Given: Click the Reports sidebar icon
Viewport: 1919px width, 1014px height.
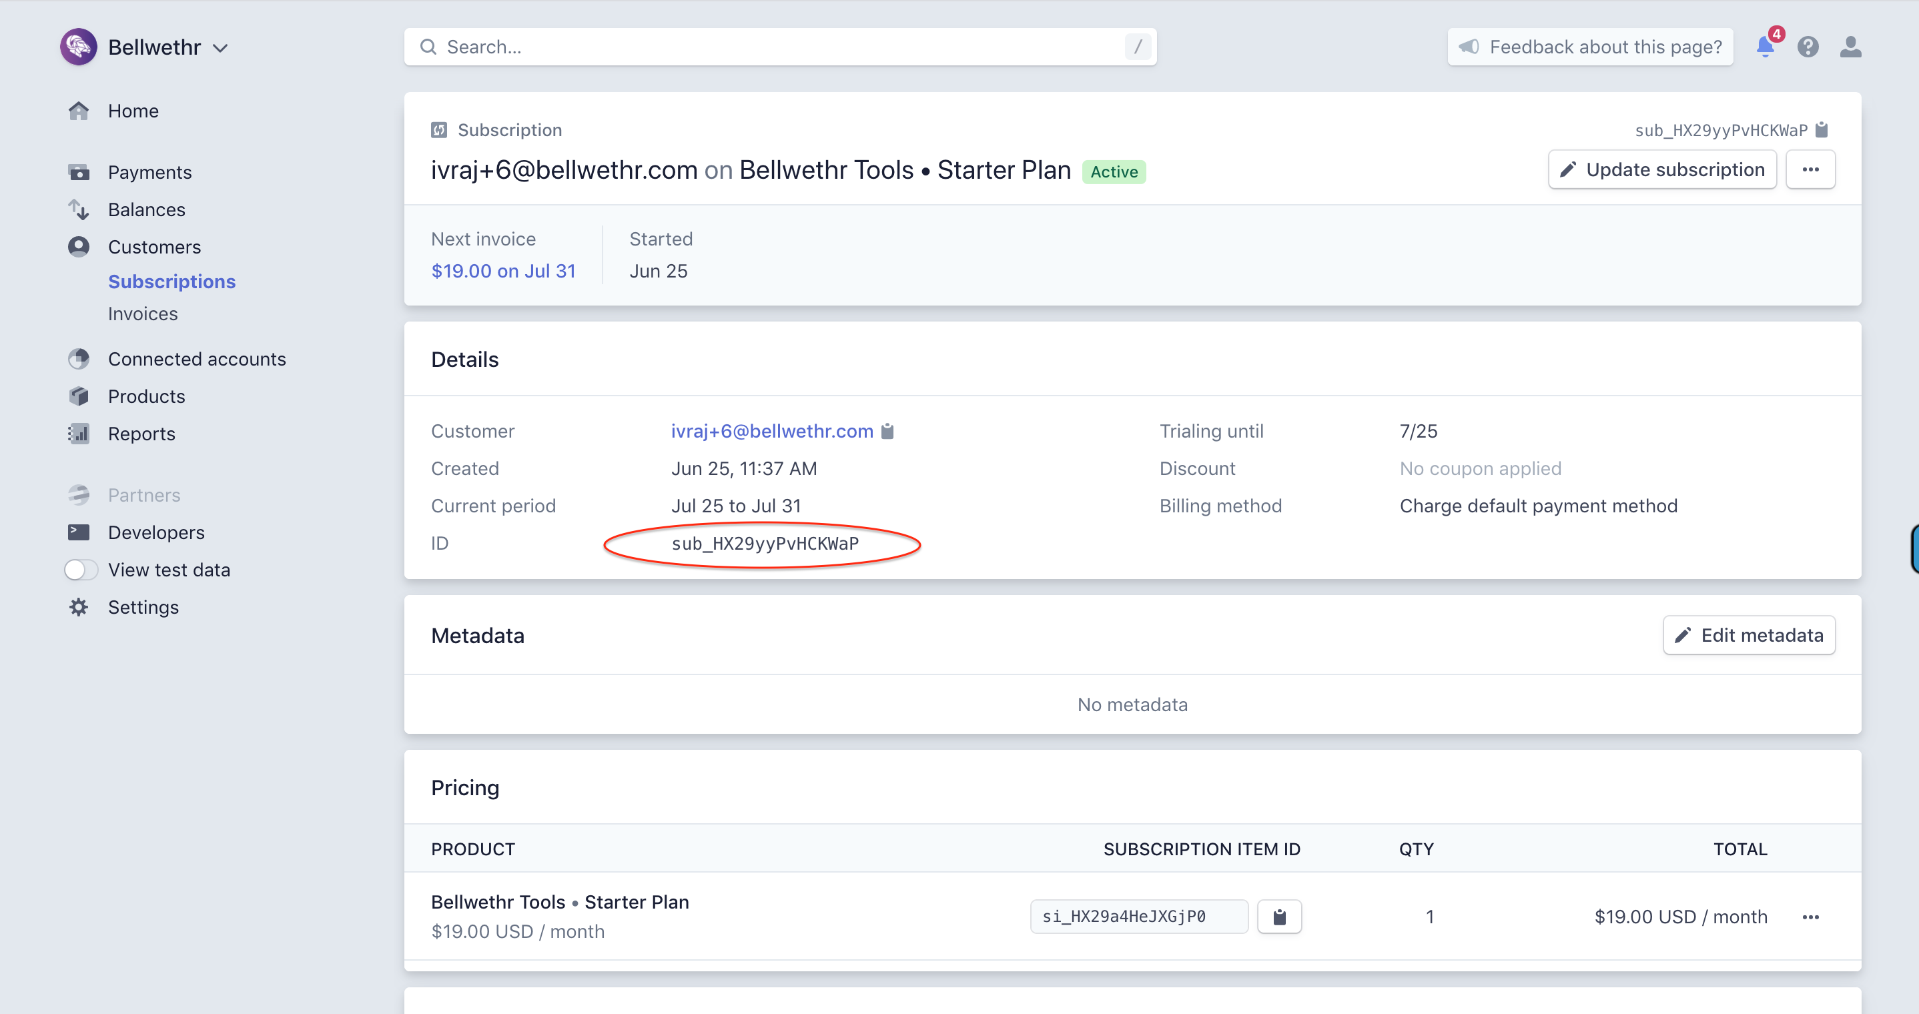Looking at the screenshot, I should tap(80, 433).
